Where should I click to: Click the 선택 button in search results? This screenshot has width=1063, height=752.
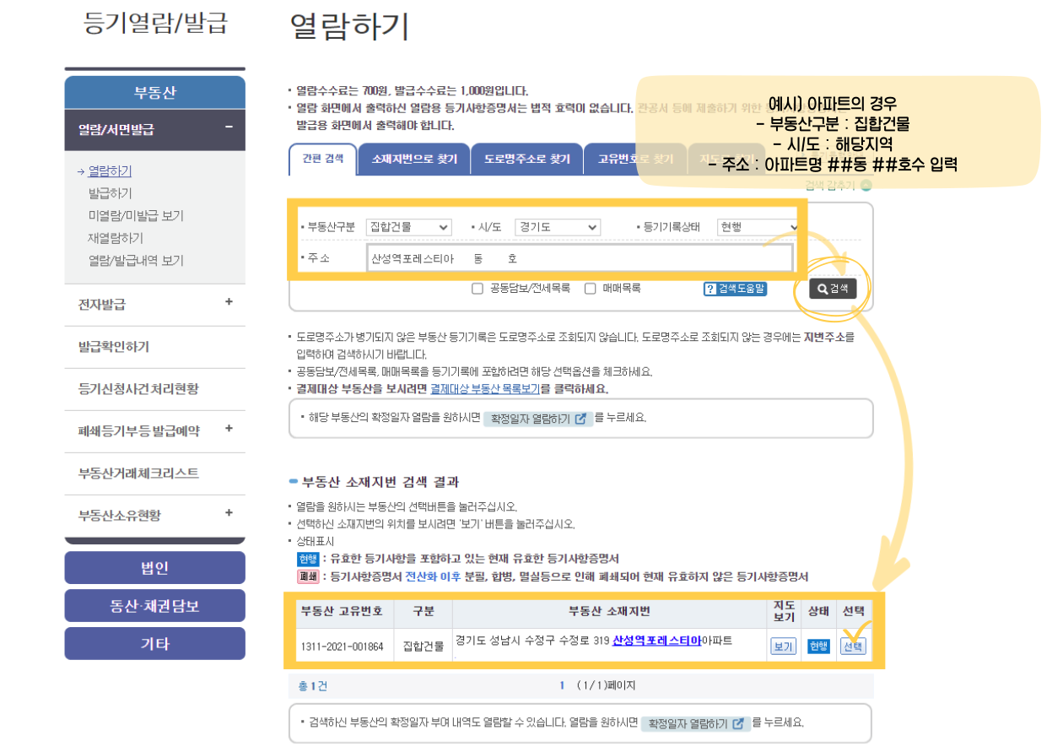pyautogui.click(x=853, y=646)
